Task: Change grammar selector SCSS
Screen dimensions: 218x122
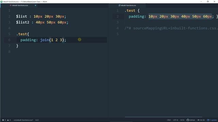Action: [x=182, y=120]
